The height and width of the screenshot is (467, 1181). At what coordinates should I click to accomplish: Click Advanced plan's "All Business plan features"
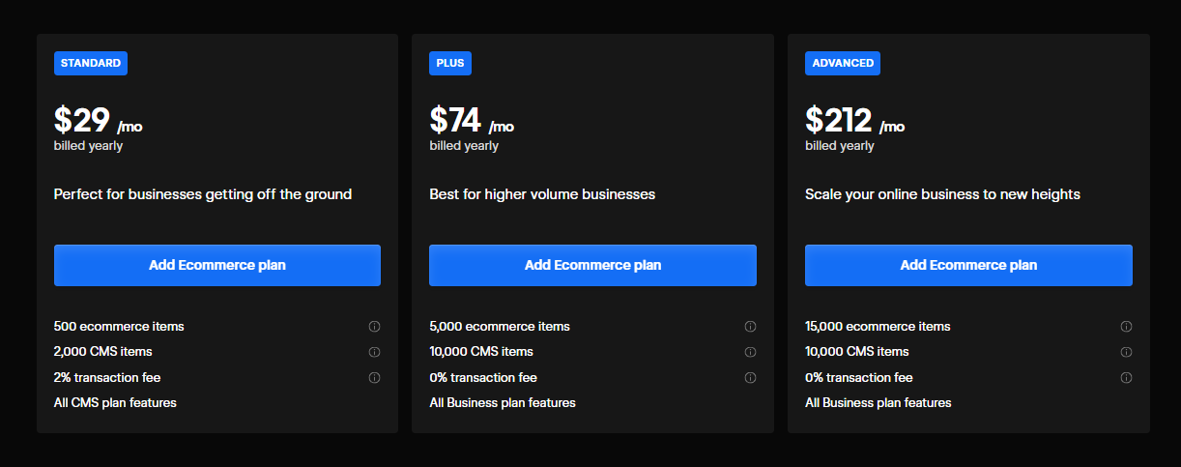(878, 402)
